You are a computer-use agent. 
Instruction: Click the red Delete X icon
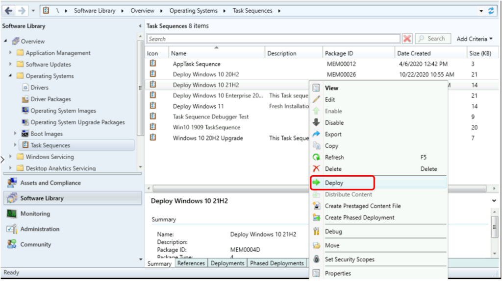tap(316, 169)
